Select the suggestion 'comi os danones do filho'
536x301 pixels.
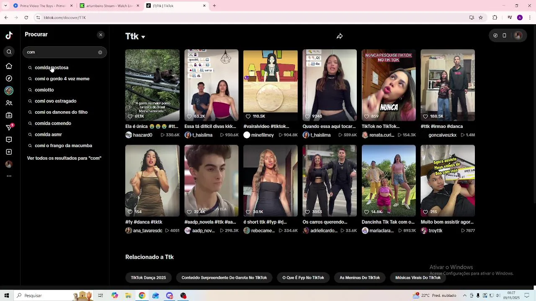pos(61,112)
